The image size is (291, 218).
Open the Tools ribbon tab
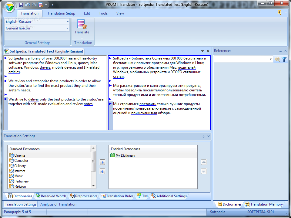pyautogui.click(x=103, y=13)
